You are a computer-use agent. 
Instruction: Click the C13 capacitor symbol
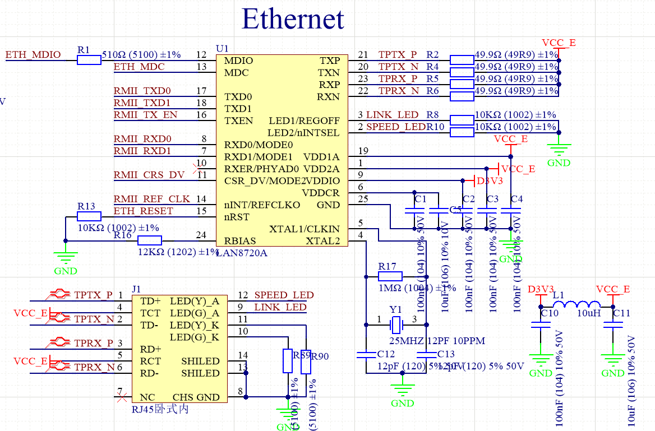click(x=427, y=355)
